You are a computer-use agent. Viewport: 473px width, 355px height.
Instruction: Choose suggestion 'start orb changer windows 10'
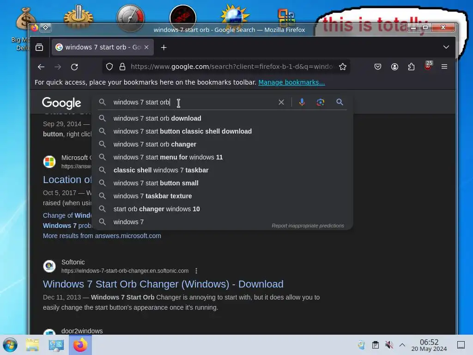pos(222,209)
